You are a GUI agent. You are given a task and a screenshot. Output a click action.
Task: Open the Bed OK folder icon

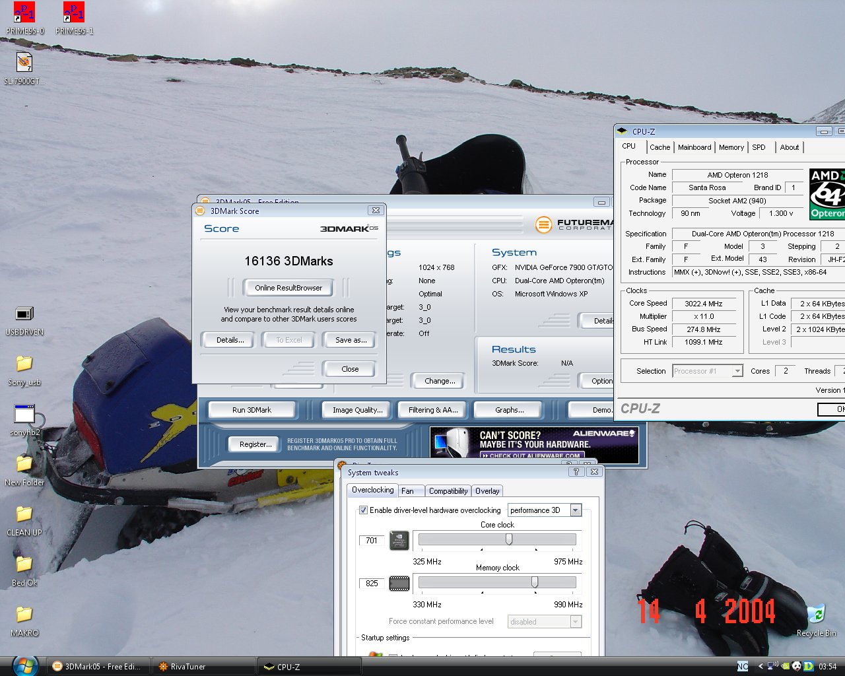24,570
